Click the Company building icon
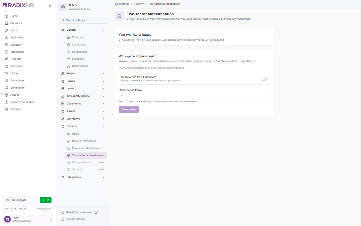Screen dimensions: 361x226 tap(68, 37)
